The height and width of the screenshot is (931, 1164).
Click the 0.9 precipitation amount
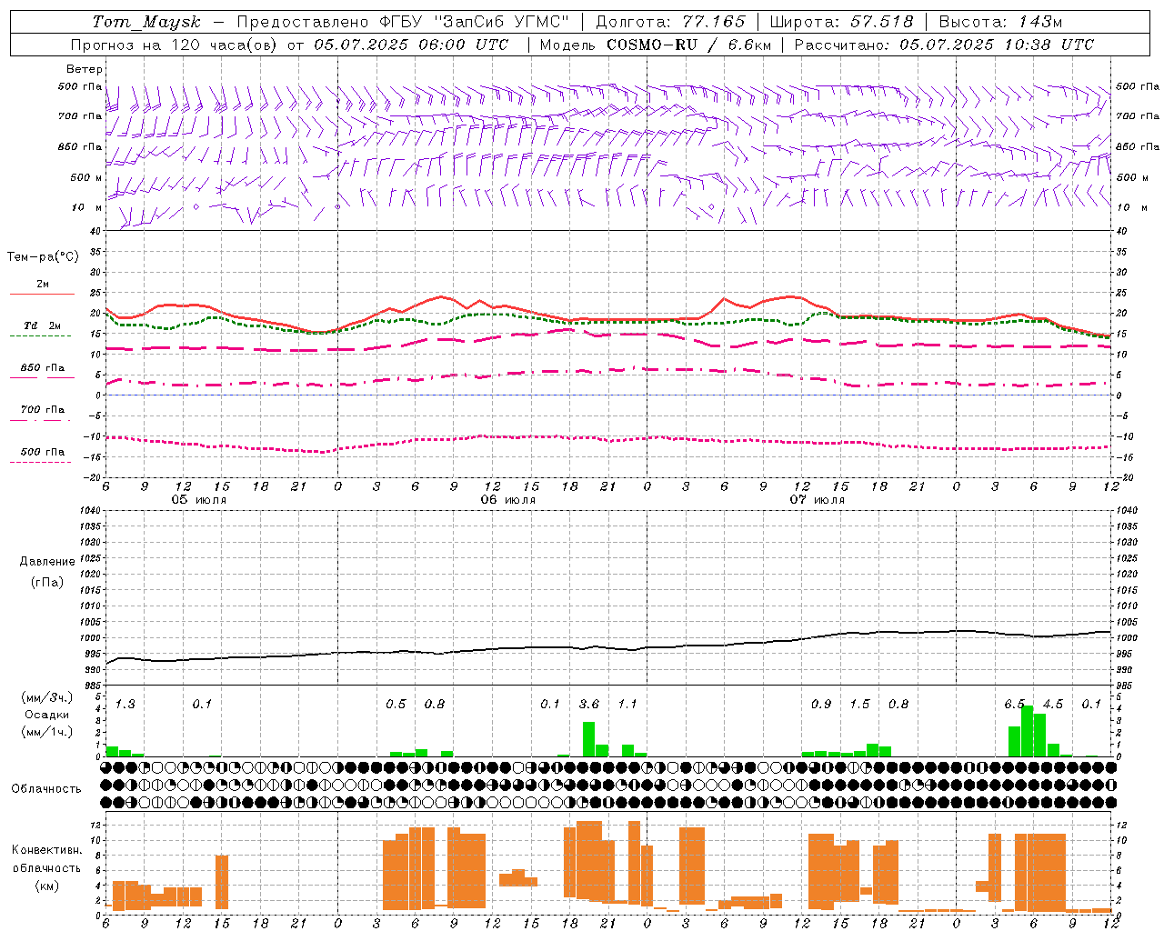821,704
